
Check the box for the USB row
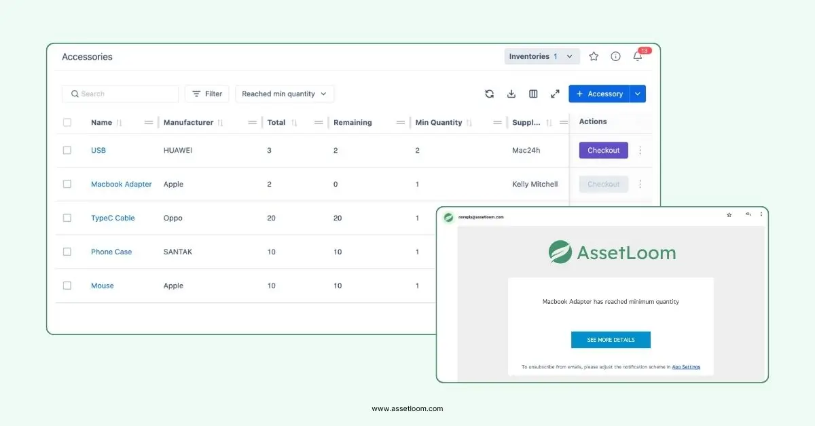click(x=67, y=151)
